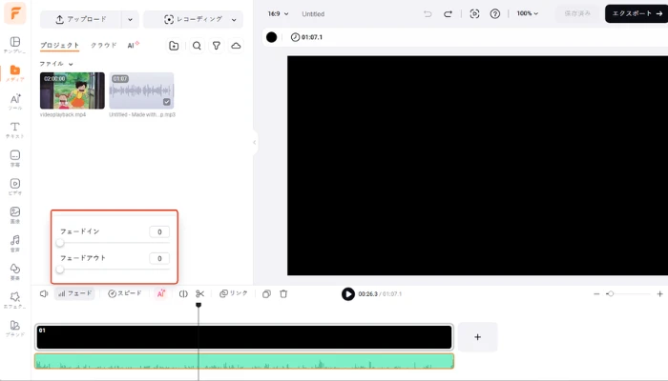Screen dimensions: 668x381
Task: Click the scissors cut icon
Action: [x=199, y=293]
